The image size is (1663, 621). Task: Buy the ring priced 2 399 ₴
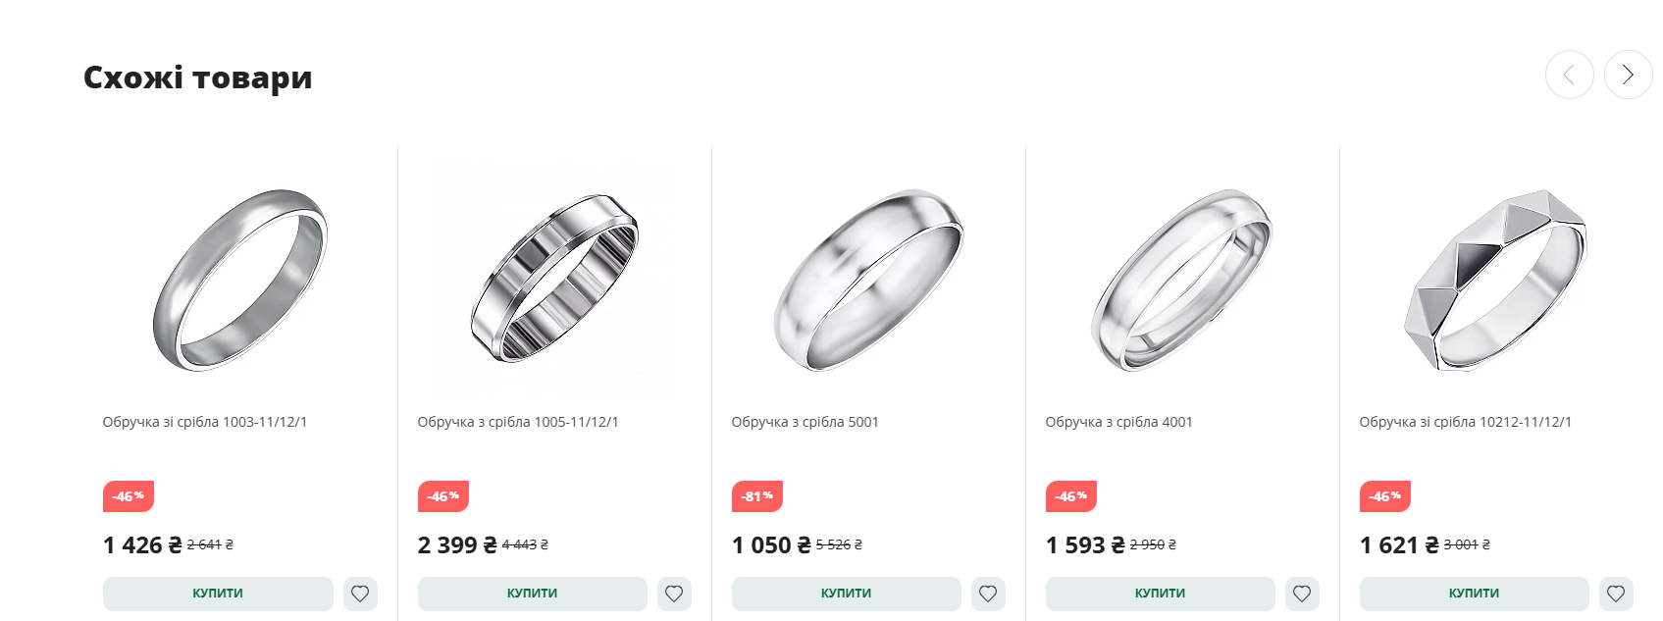(532, 594)
